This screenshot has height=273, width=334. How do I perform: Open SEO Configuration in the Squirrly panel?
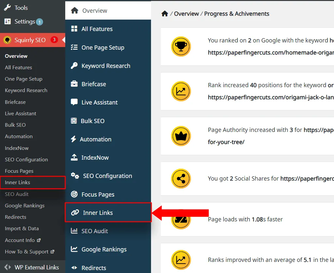[x=108, y=176]
